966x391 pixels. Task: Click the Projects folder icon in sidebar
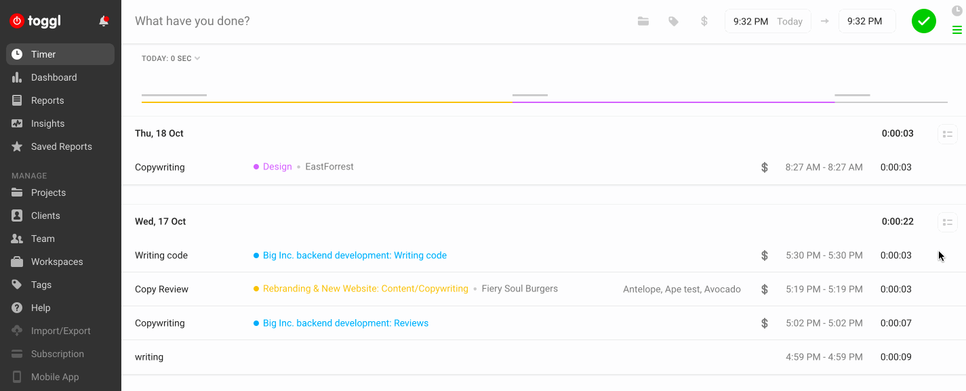(17, 192)
